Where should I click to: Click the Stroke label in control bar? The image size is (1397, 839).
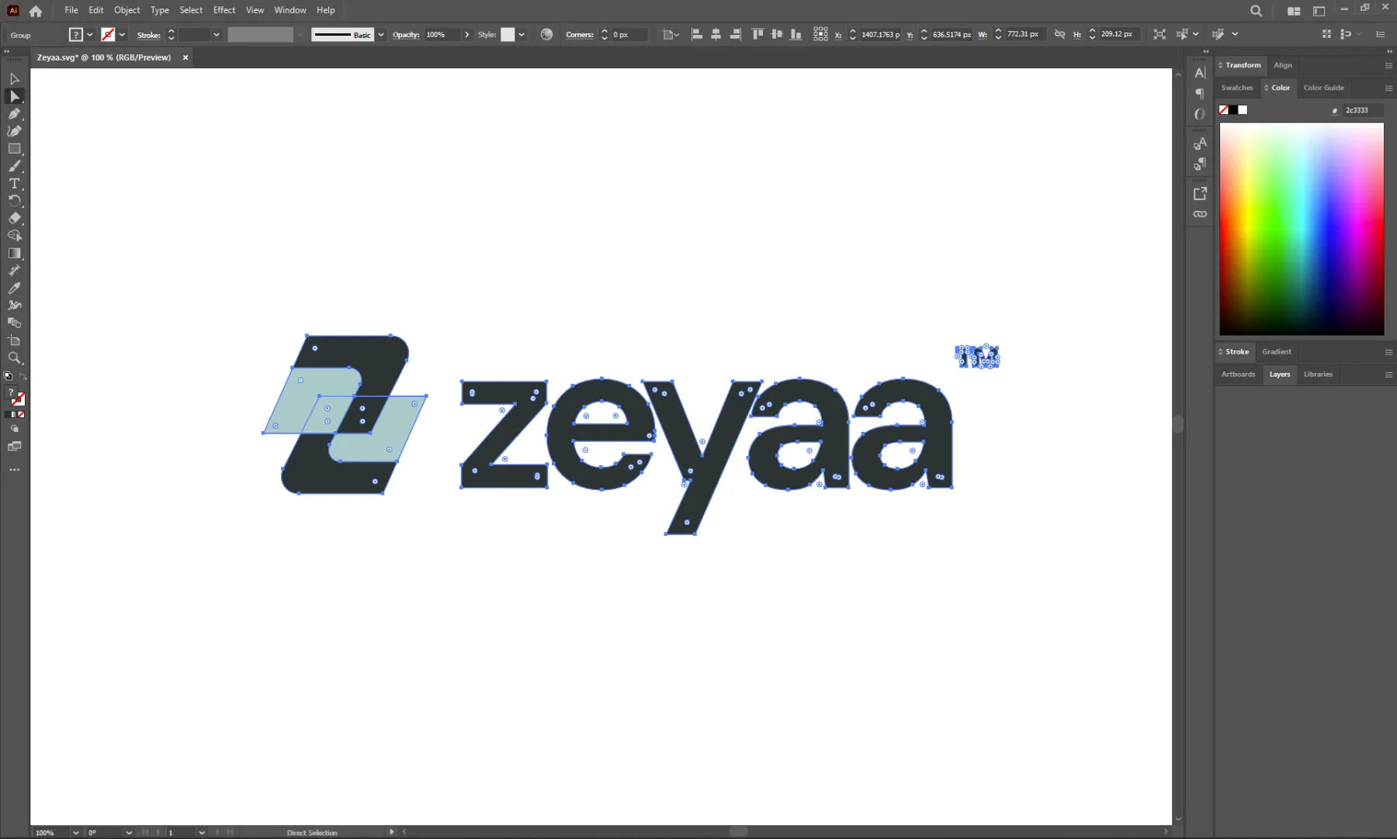(x=148, y=35)
